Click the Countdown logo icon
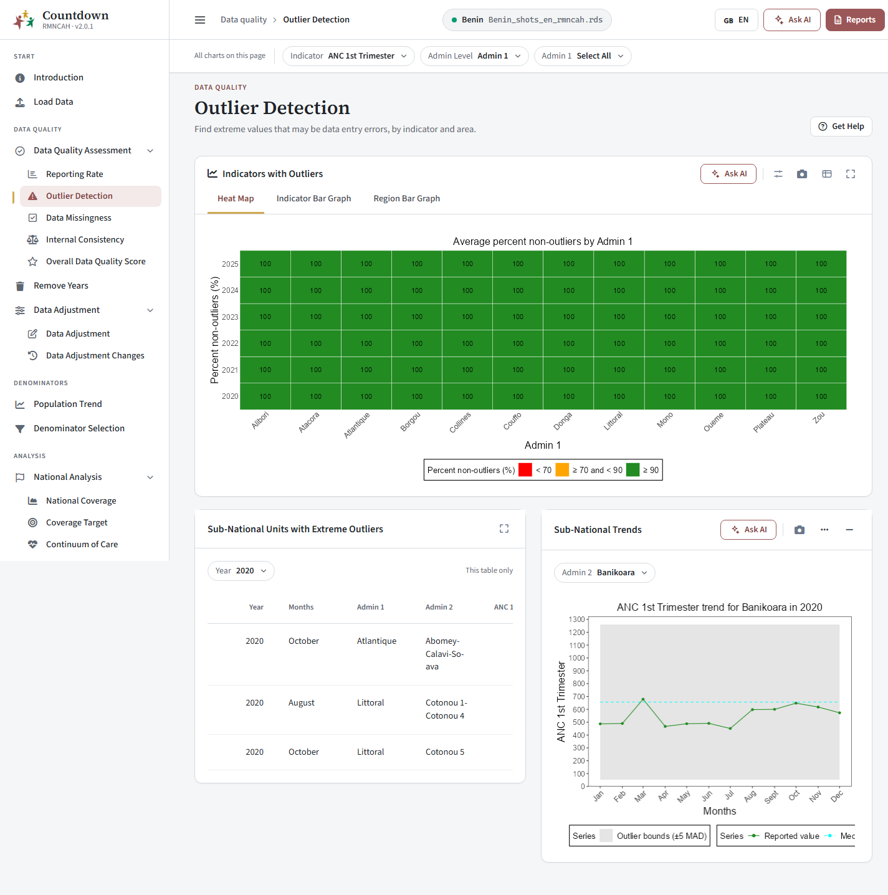888x895 pixels. pyautogui.click(x=24, y=19)
